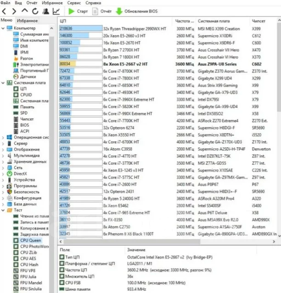Select the 218636 Threadripper 2990WX result bar

[x=81, y=28]
